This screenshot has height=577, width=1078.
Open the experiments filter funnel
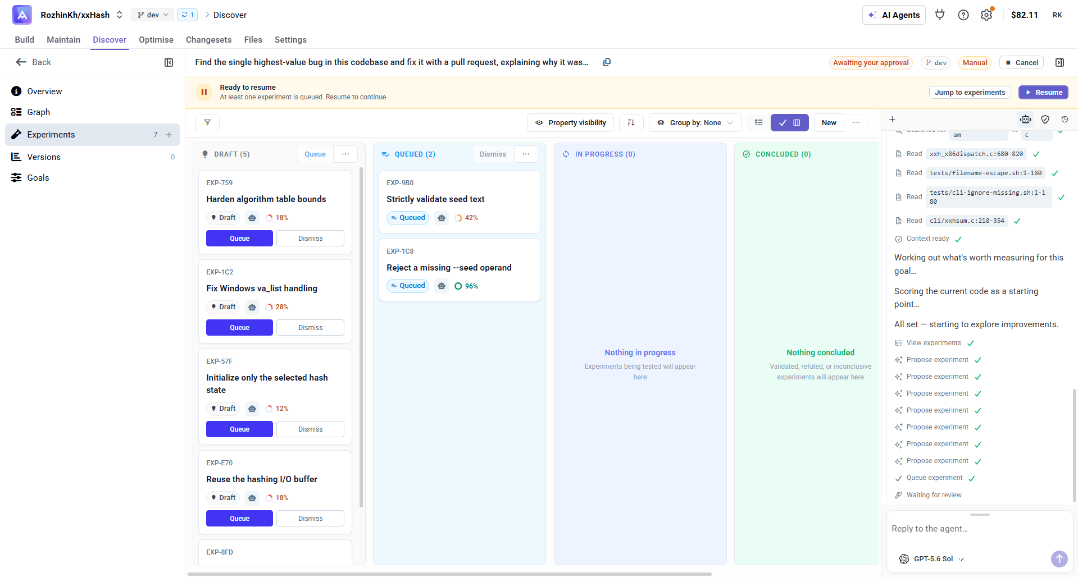coord(207,122)
